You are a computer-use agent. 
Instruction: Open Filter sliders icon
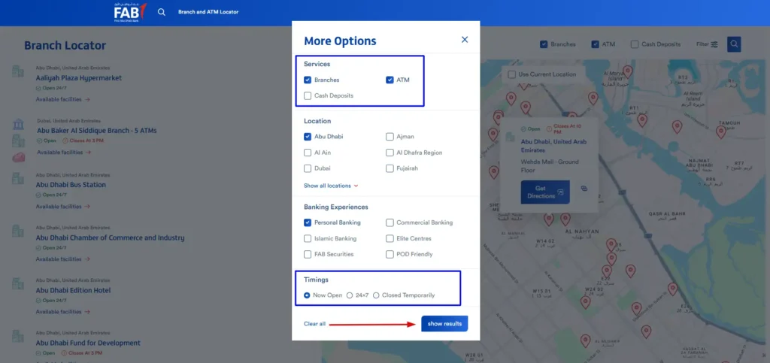(x=714, y=44)
